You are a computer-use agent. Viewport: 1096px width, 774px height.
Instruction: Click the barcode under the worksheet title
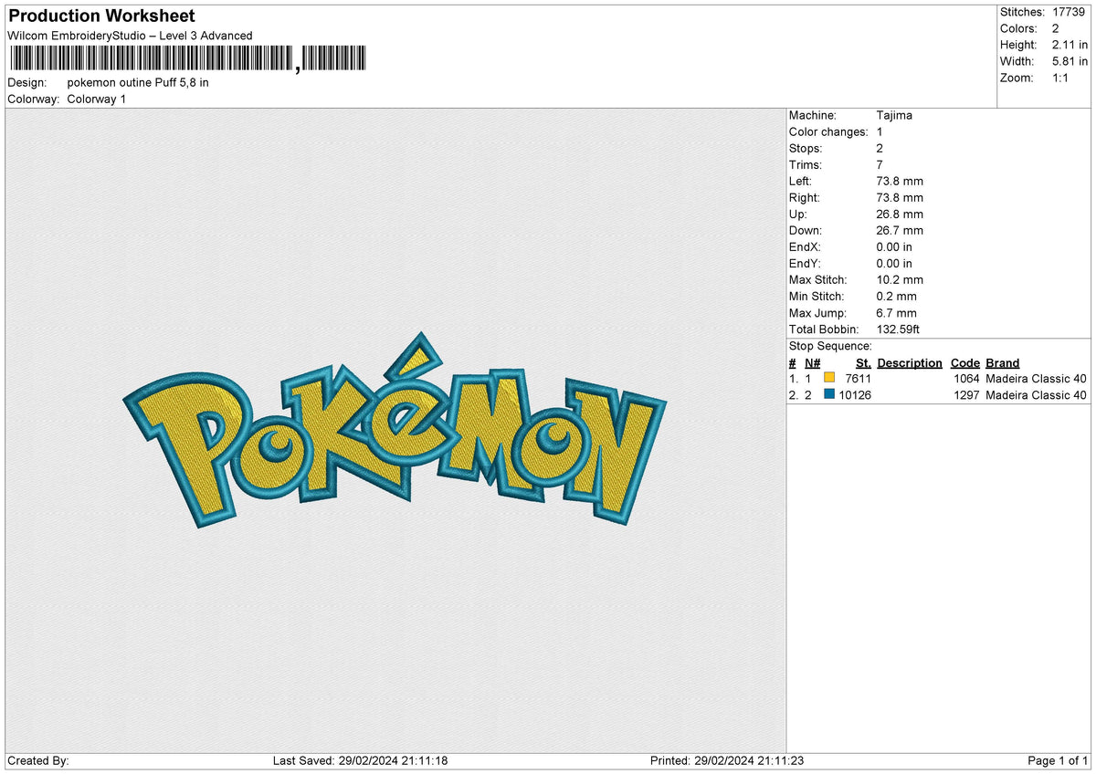coord(187,59)
